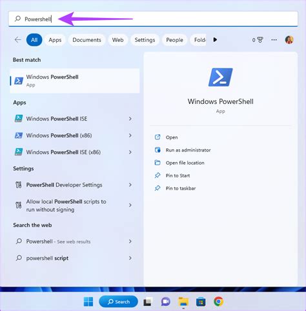
Task: Expand the Powershell web results chevron
Action: click(x=130, y=241)
